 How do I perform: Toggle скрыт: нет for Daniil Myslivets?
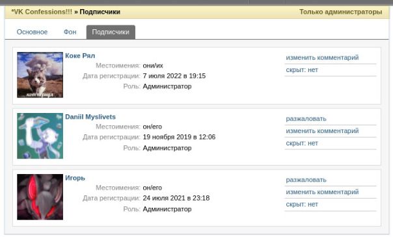pyautogui.click(x=302, y=143)
